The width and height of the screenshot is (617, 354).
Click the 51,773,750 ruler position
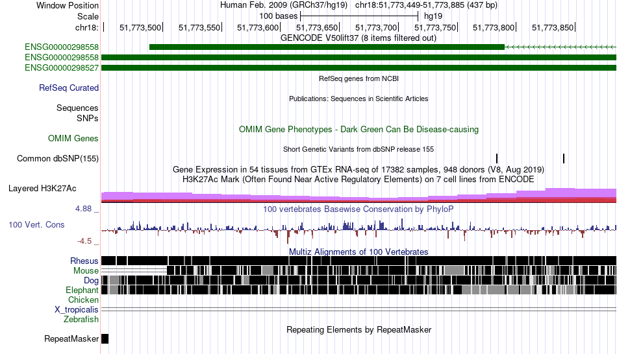pos(435,27)
